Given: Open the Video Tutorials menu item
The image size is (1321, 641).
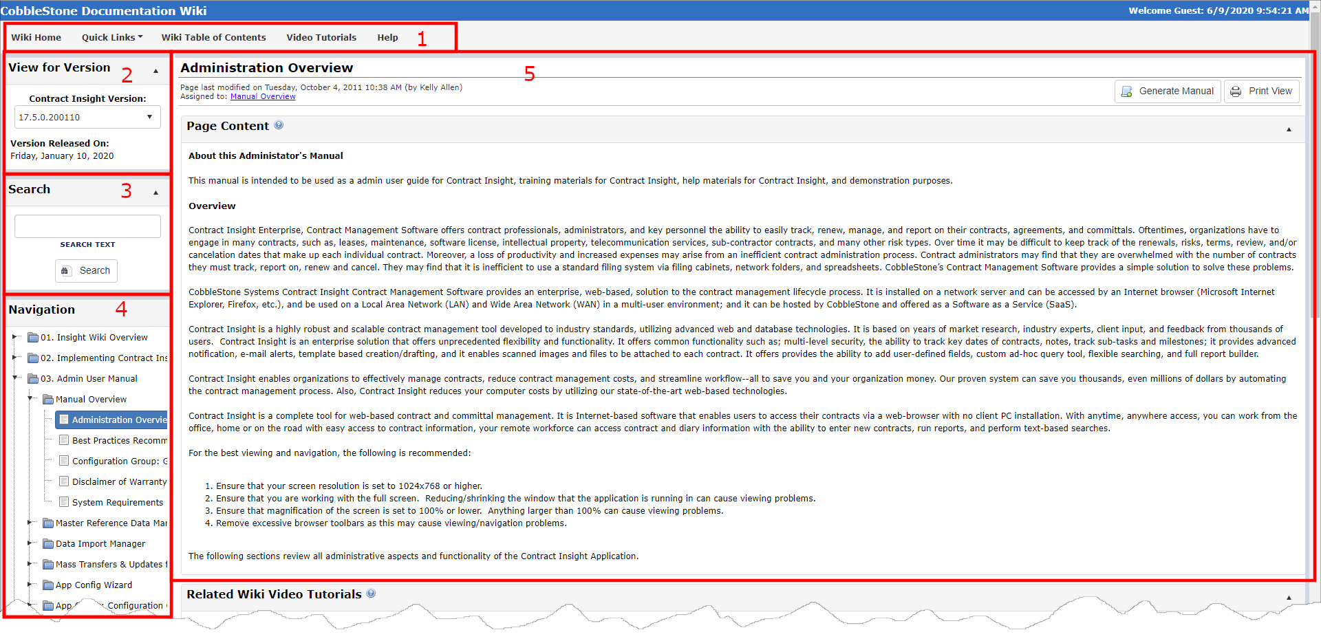Looking at the screenshot, I should pos(321,37).
